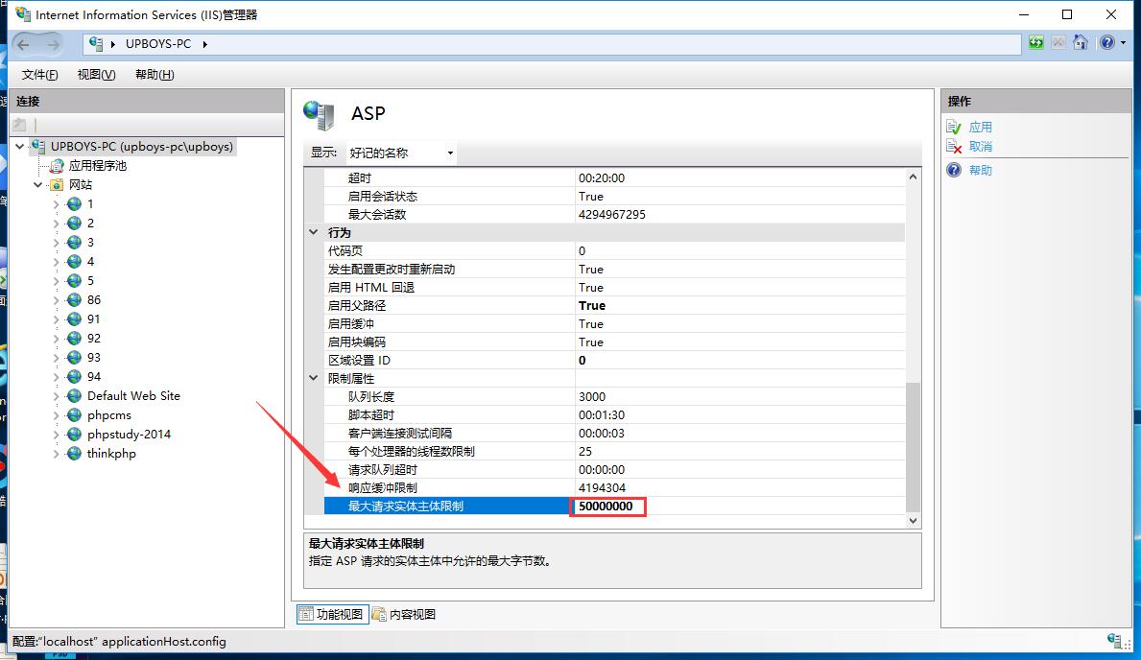The height and width of the screenshot is (660, 1141).
Task: Select the 客户端连接测试间隔 row
Action: tap(614, 433)
